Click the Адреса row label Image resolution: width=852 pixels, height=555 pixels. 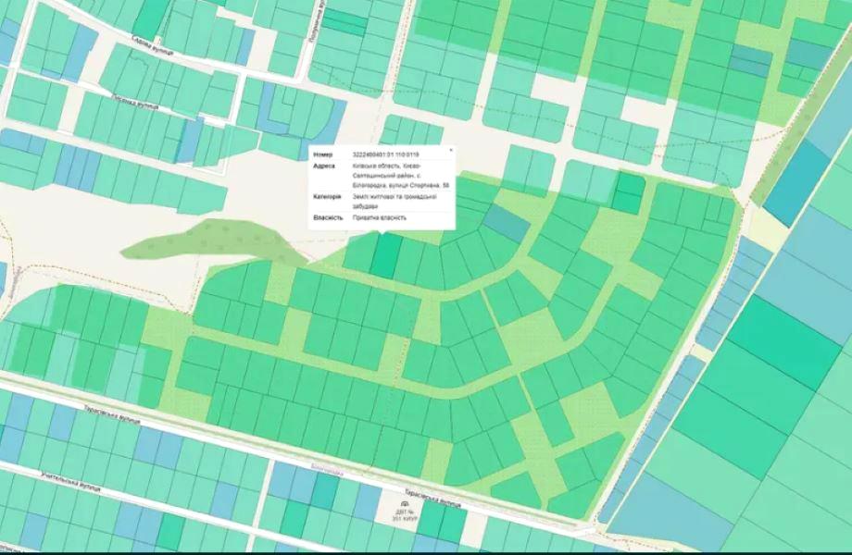coord(324,166)
